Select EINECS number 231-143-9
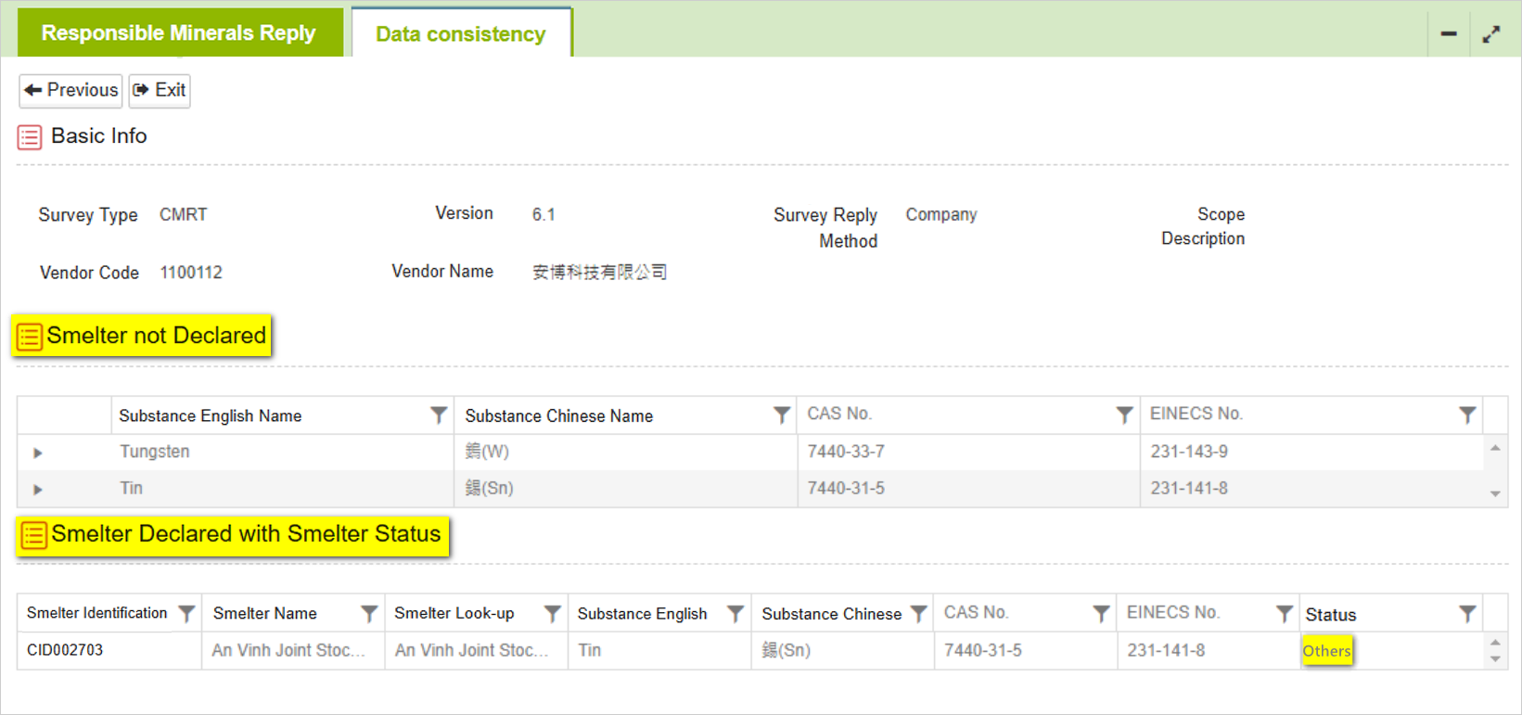 point(1189,452)
